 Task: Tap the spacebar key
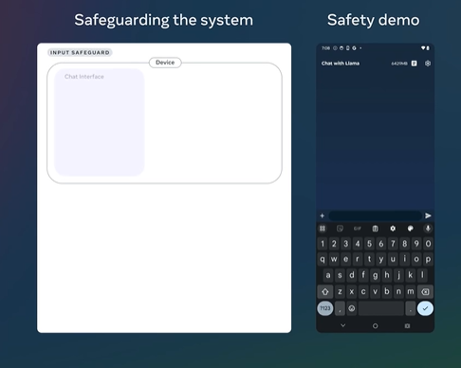(381, 308)
